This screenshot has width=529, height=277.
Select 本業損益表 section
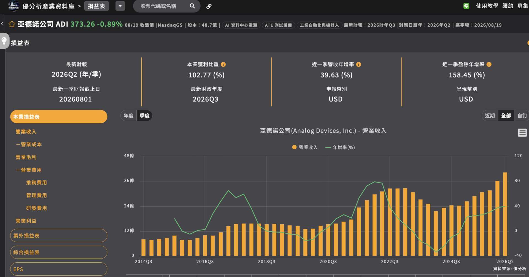click(x=59, y=117)
